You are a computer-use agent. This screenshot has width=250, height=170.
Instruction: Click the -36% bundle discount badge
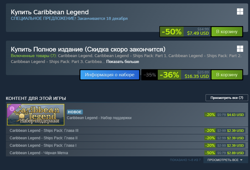click(x=169, y=75)
